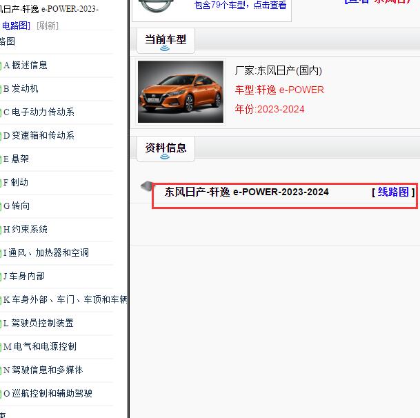Select O 巡航控制和辅助驾驶 entry
Screen dimensions: 420x418
(48, 393)
